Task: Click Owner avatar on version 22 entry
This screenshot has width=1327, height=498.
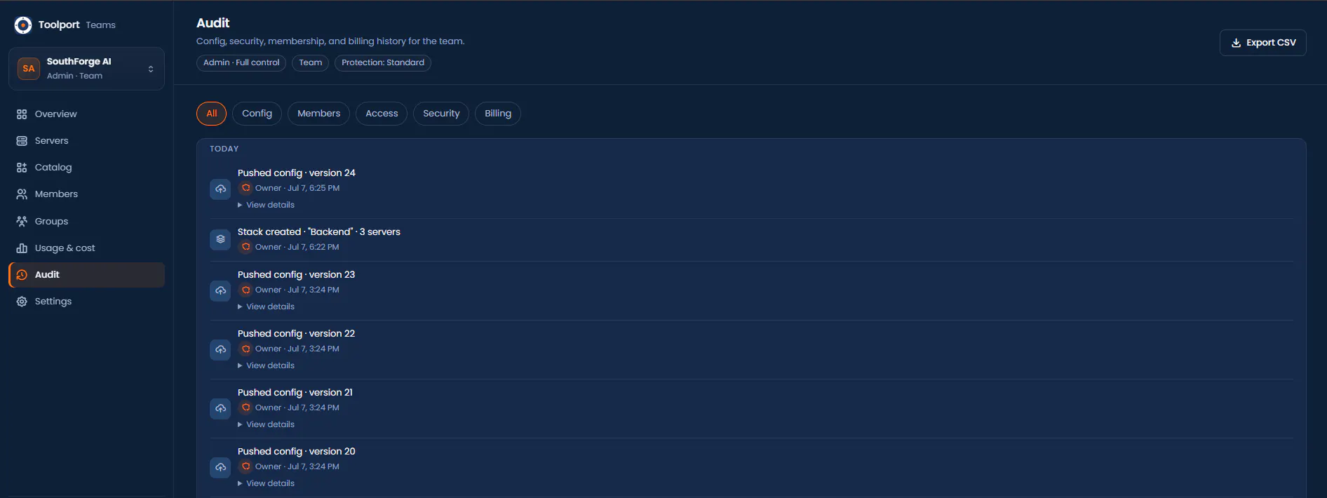Action: (x=245, y=349)
